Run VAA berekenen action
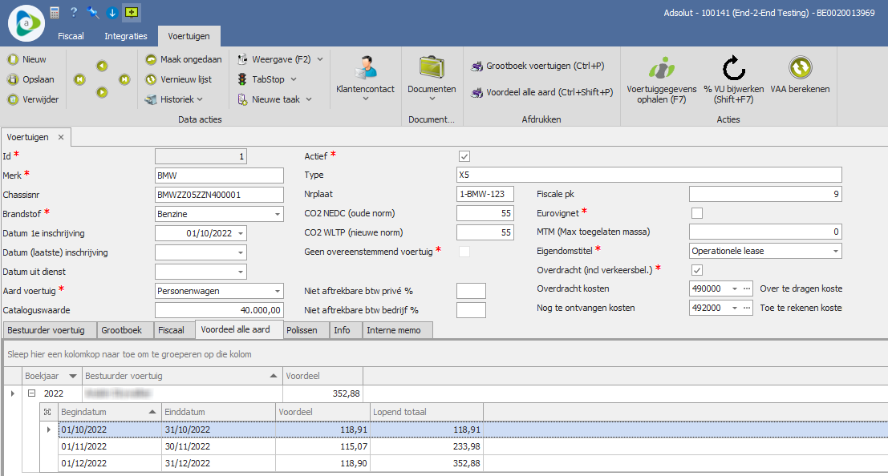The image size is (888, 476). [x=799, y=69]
